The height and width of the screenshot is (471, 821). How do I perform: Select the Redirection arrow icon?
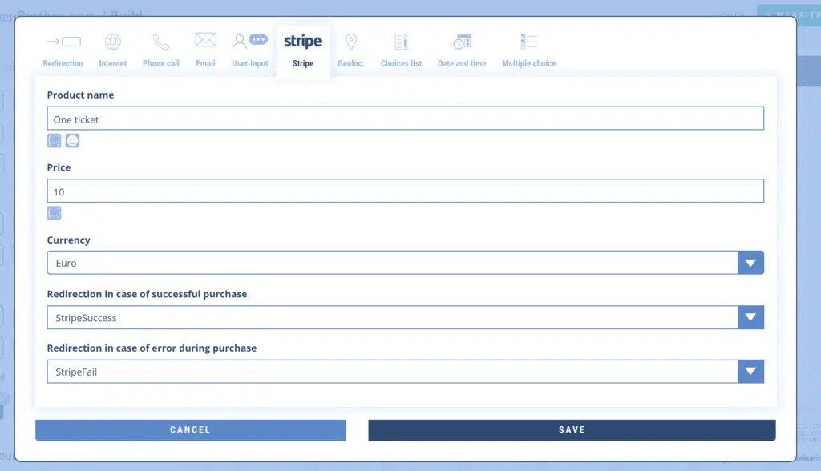click(x=63, y=42)
